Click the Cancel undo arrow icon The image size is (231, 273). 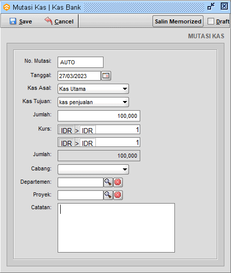tap(48, 21)
